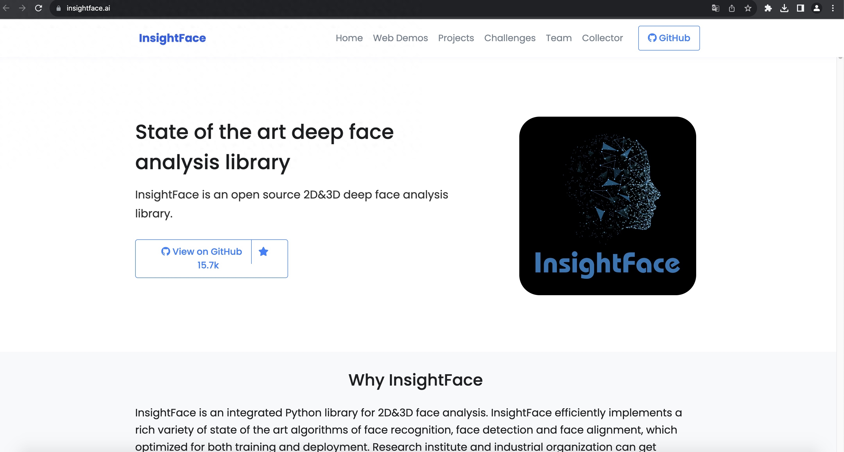This screenshot has height=452, width=844.
Task: Open the Collector nav item
Action: click(602, 38)
